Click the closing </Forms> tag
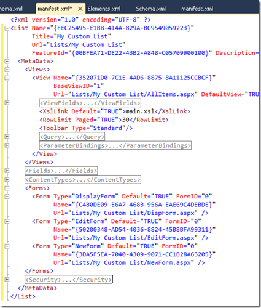Viewport: 261px width, 308px height. (x=39, y=271)
